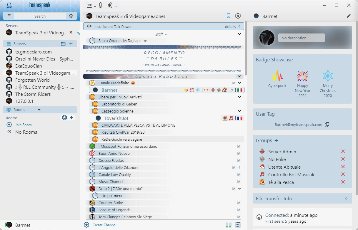This screenshot has height=230, width=358.
Task: Select the Happy New Year 2021 badge
Action: tap(302, 84)
